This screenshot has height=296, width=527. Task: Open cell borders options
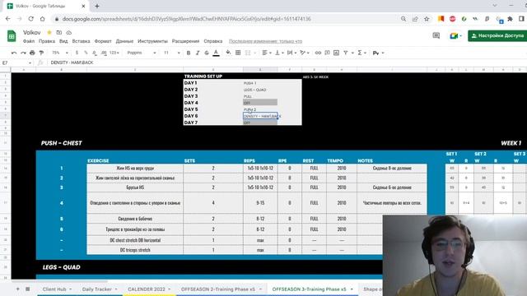point(238,53)
